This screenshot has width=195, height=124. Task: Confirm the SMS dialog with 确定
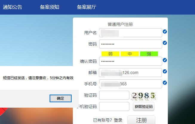[x=60, y=98]
